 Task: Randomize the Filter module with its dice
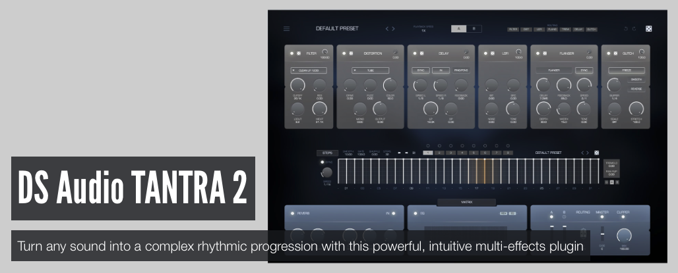pos(299,53)
